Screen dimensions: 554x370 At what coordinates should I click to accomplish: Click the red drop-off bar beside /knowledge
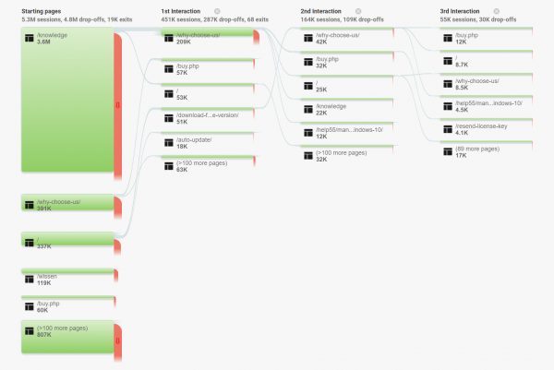click(118, 104)
